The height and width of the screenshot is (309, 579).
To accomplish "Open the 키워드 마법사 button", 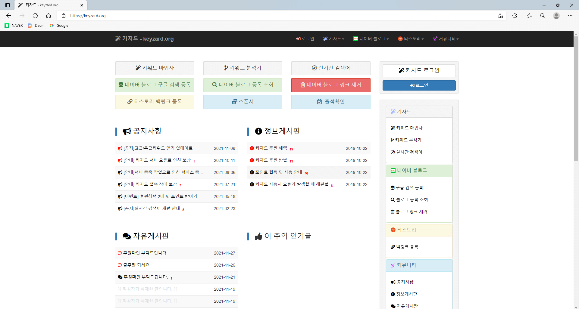I will click(155, 68).
